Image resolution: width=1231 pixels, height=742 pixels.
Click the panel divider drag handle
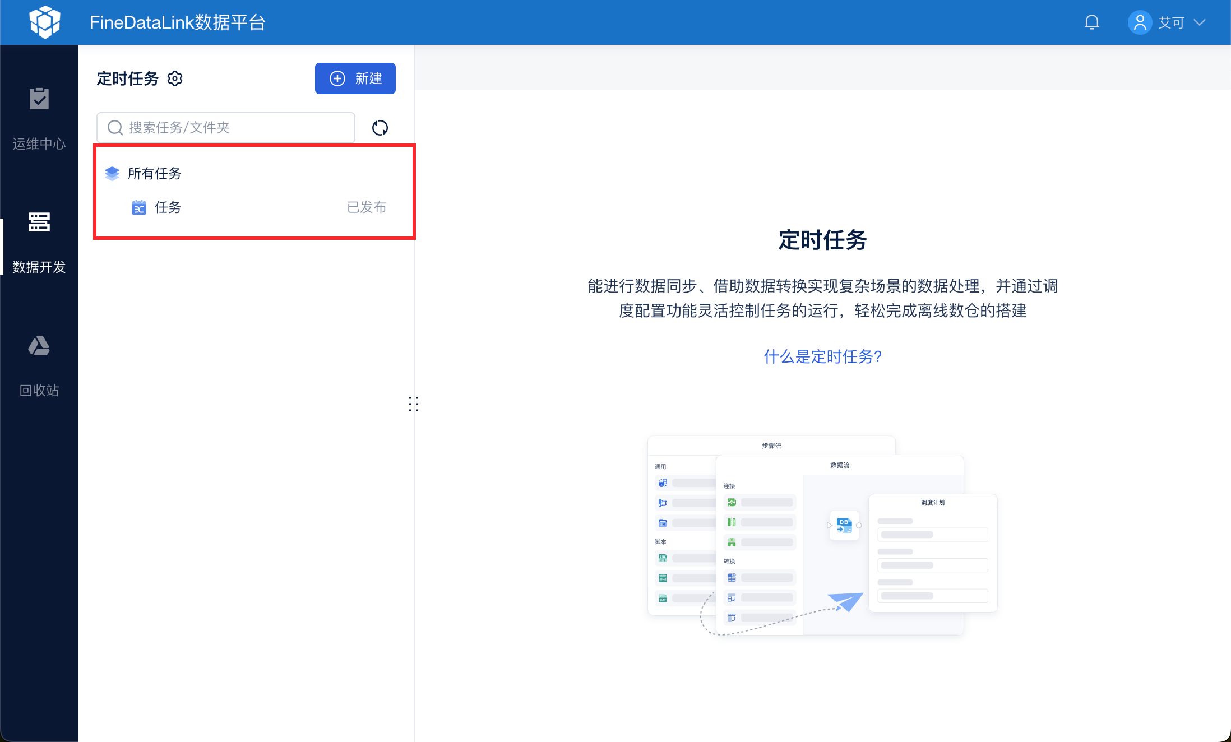coord(414,404)
